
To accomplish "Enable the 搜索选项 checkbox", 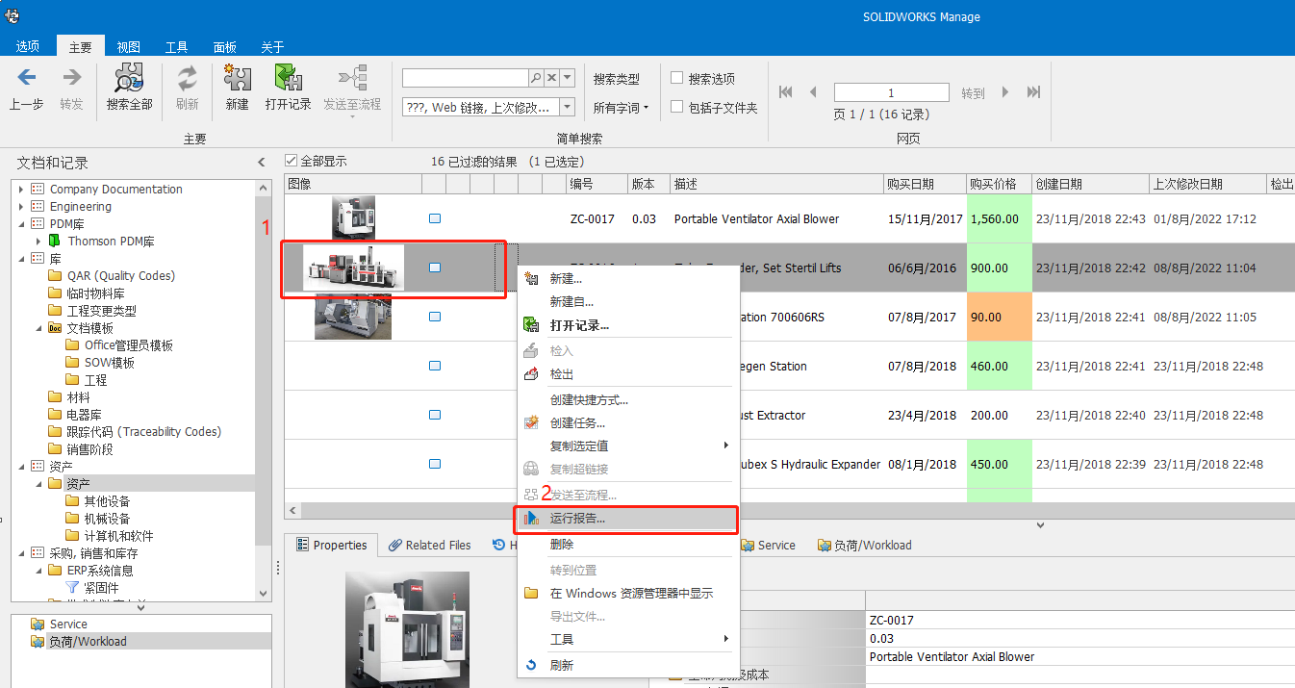I will pos(677,78).
